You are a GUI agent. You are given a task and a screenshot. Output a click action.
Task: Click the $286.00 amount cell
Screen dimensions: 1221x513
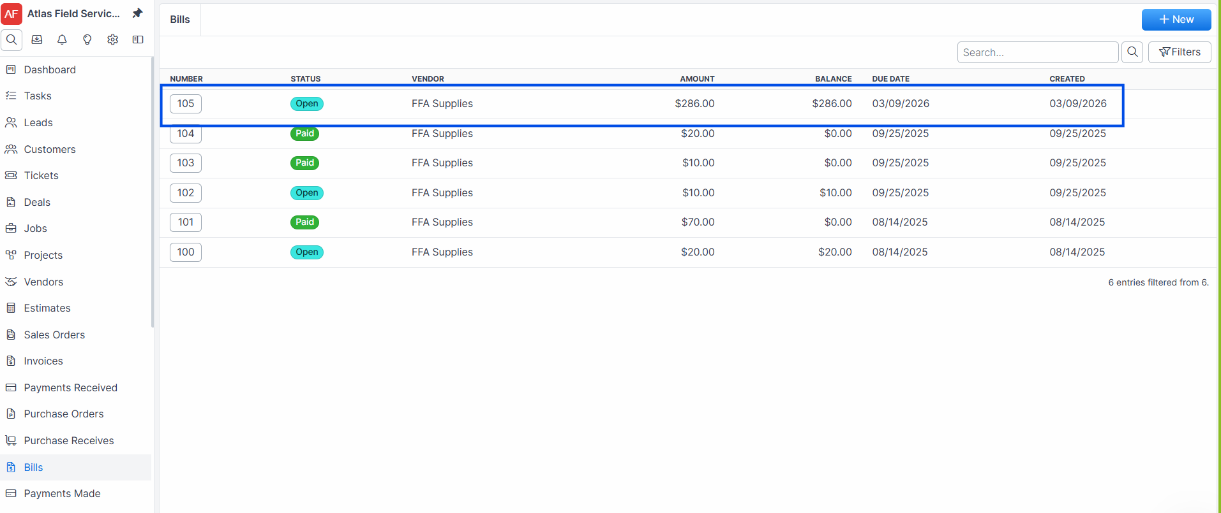[x=694, y=104]
